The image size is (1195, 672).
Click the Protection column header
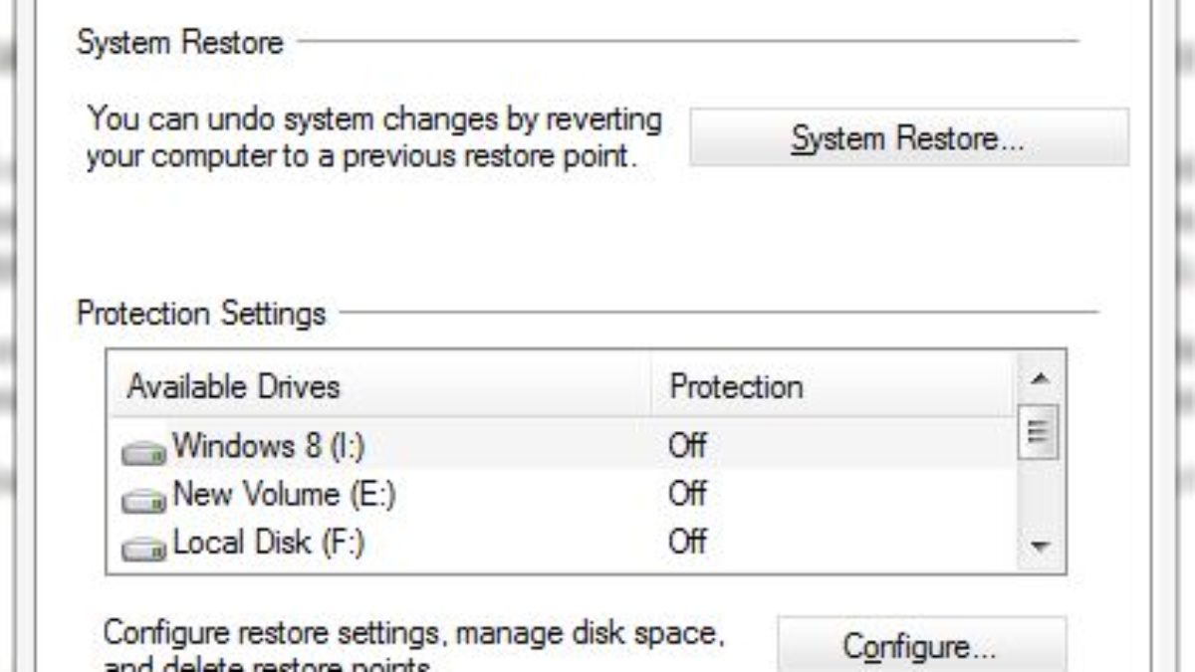pyautogui.click(x=736, y=386)
